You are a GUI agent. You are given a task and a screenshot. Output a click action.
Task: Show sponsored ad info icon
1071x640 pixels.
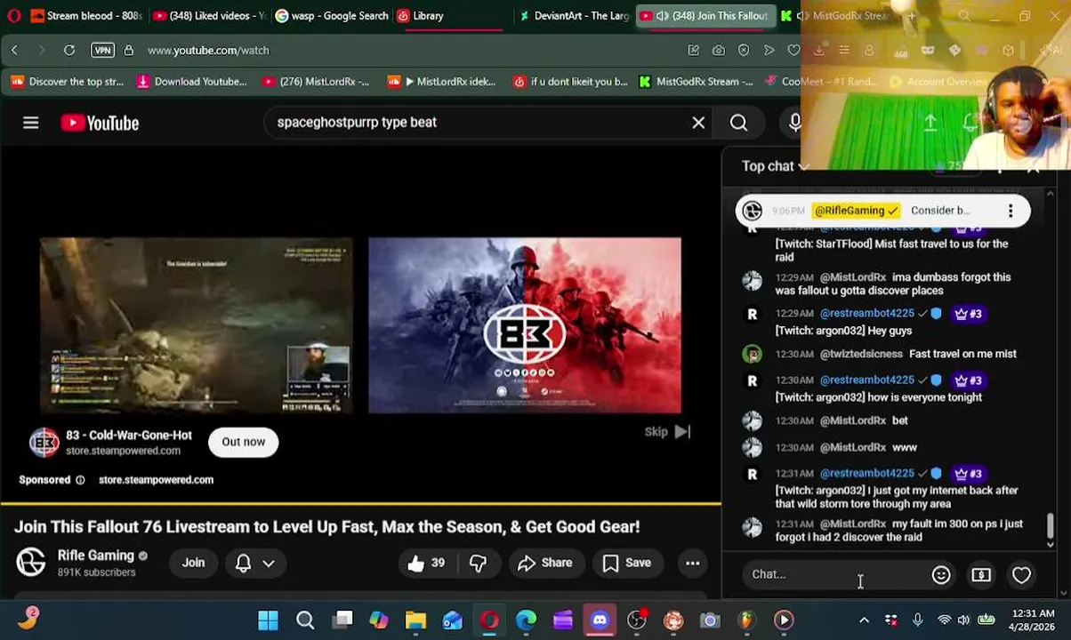point(80,480)
